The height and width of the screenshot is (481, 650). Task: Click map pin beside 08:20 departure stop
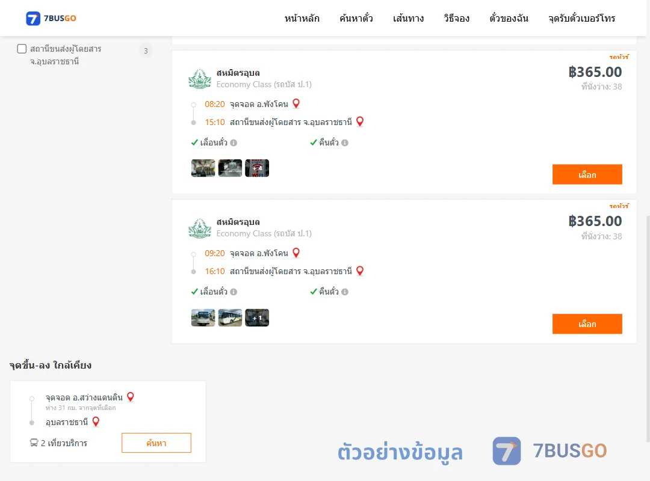296,103
